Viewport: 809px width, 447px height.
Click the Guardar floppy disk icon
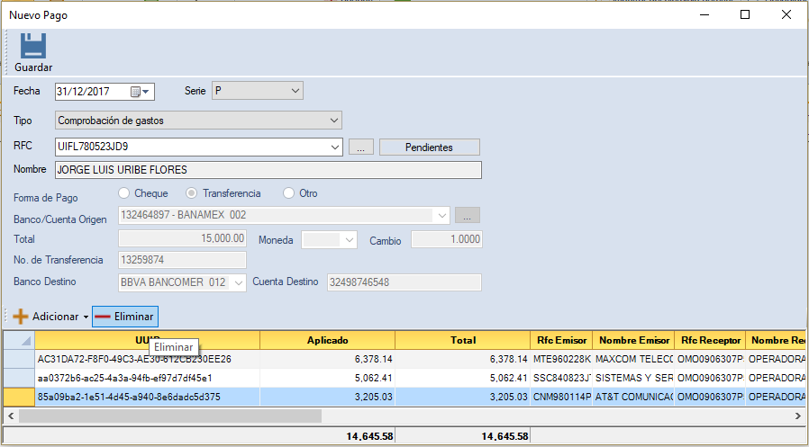click(x=33, y=47)
